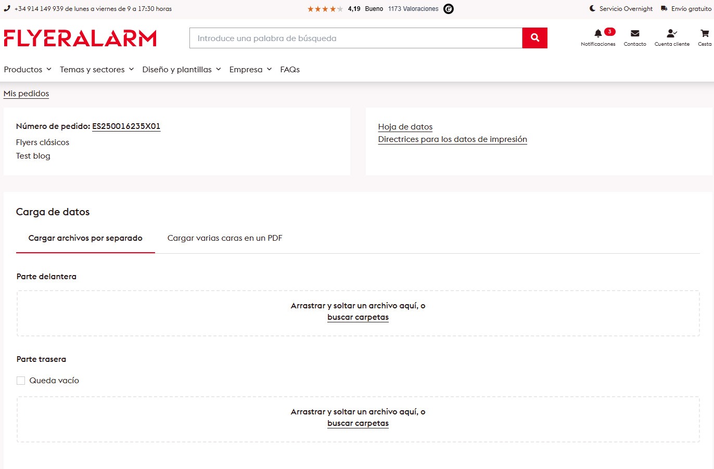
Task: Click the FLYERALARM logo
Action: click(x=80, y=38)
